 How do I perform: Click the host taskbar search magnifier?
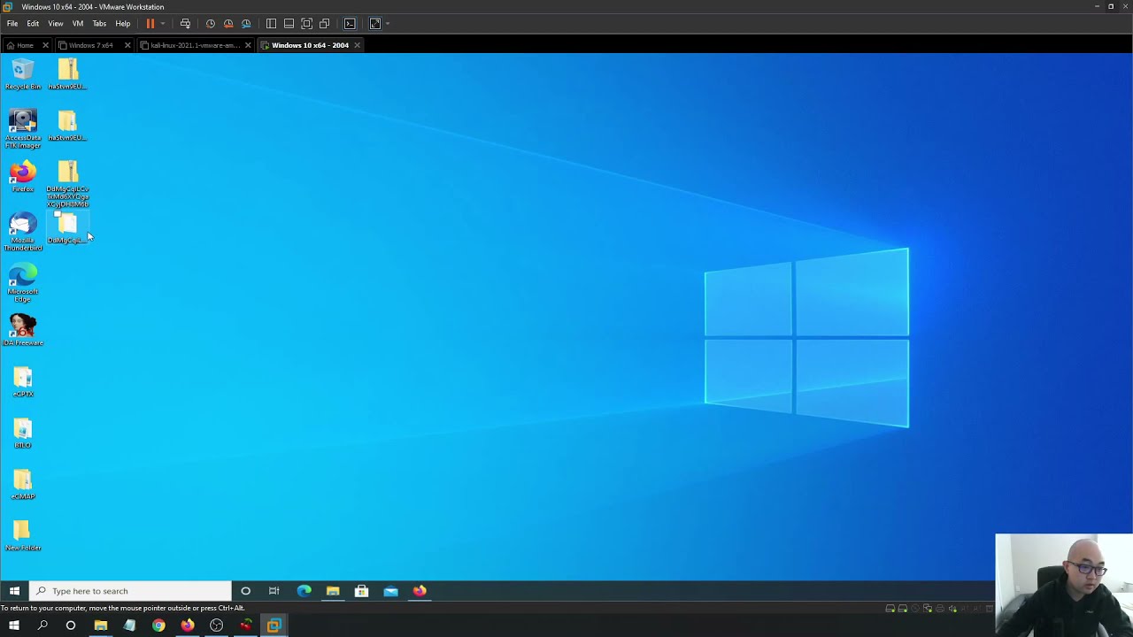42,625
